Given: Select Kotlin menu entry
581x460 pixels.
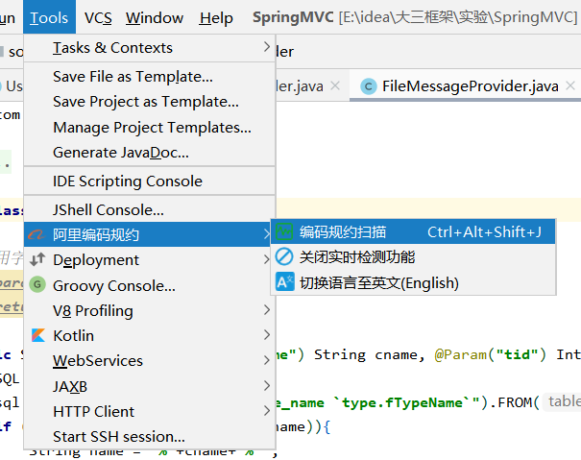Looking at the screenshot, I should tap(150, 335).
